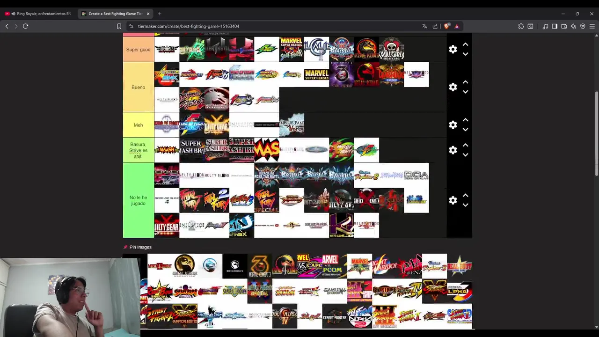Move Basura tier row down
This screenshot has height=337, width=599.
(465, 155)
